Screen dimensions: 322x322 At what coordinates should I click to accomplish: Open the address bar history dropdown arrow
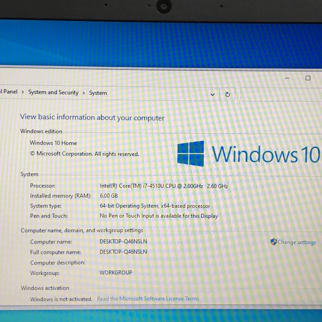[212, 95]
